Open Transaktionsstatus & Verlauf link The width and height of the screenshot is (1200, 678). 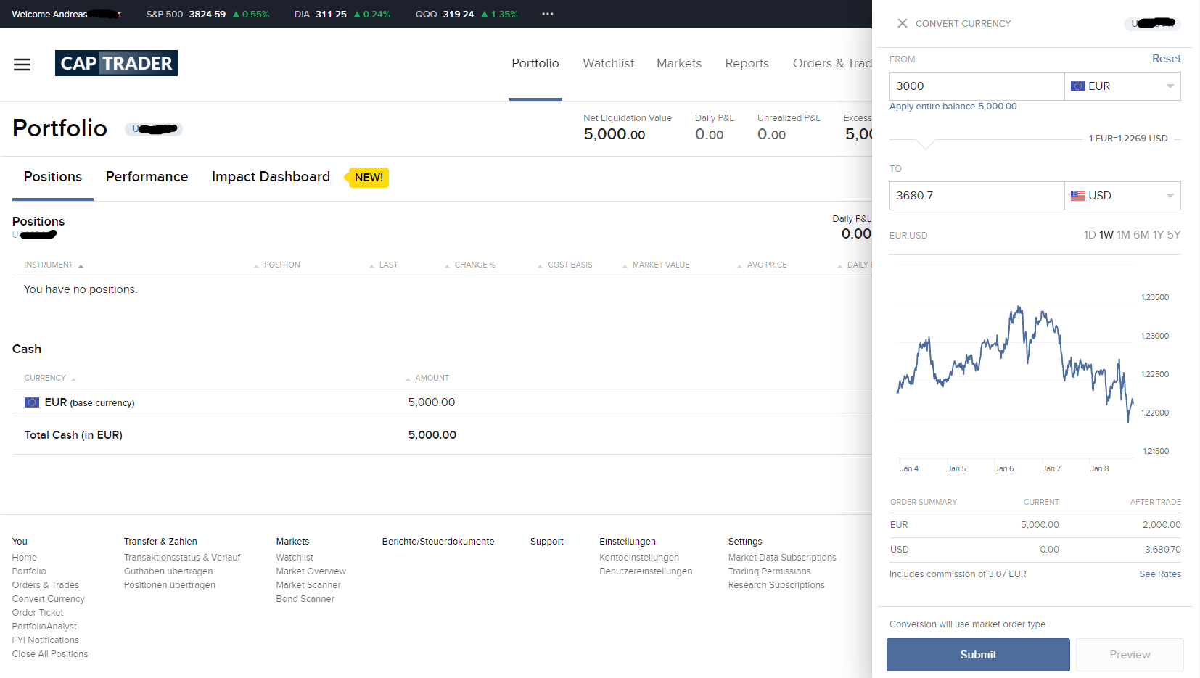[182, 558]
